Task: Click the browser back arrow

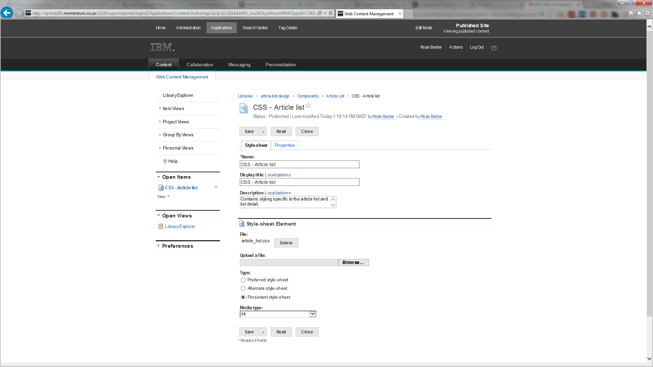Action: (7, 13)
